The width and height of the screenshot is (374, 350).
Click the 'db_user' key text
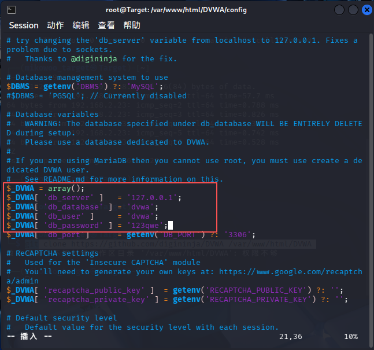coord(64,216)
